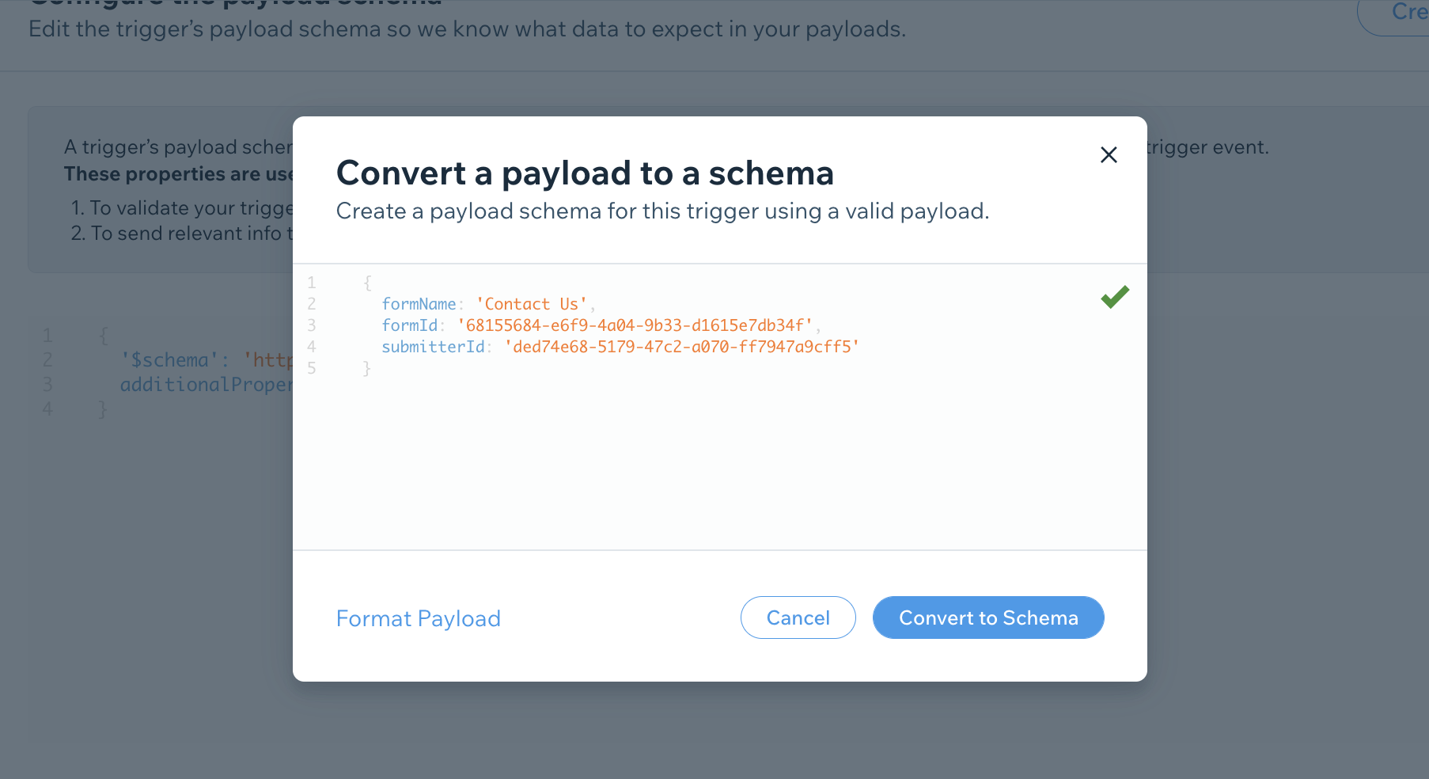Viewport: 1429px width, 779px height.
Task: Click the formId UUID value
Action: (x=635, y=325)
